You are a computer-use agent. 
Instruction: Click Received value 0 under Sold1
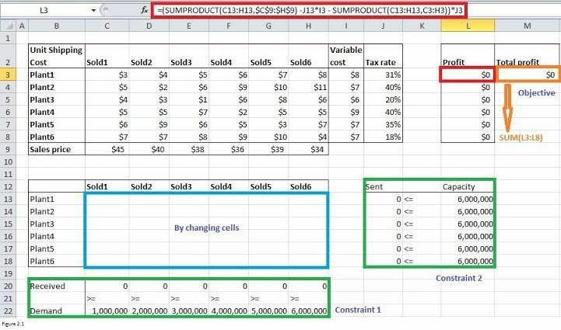click(x=107, y=286)
